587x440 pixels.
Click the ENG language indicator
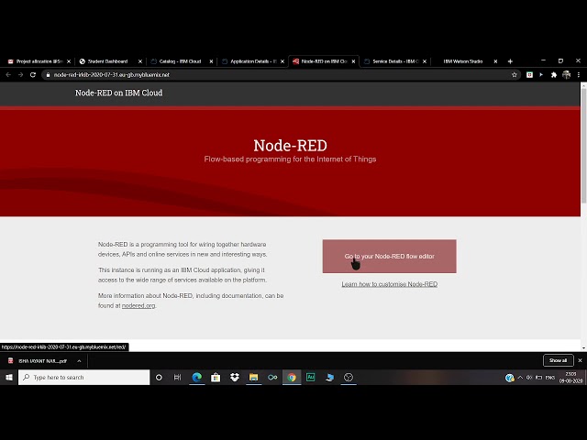coord(550,378)
